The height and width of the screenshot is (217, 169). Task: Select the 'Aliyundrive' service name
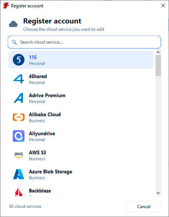42,133
